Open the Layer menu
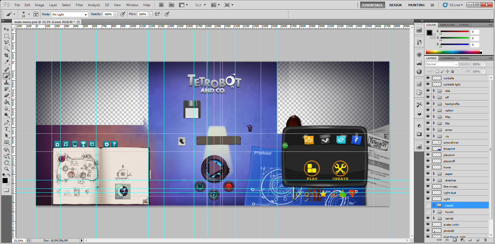This screenshot has width=495, height=244. coord(53,5)
